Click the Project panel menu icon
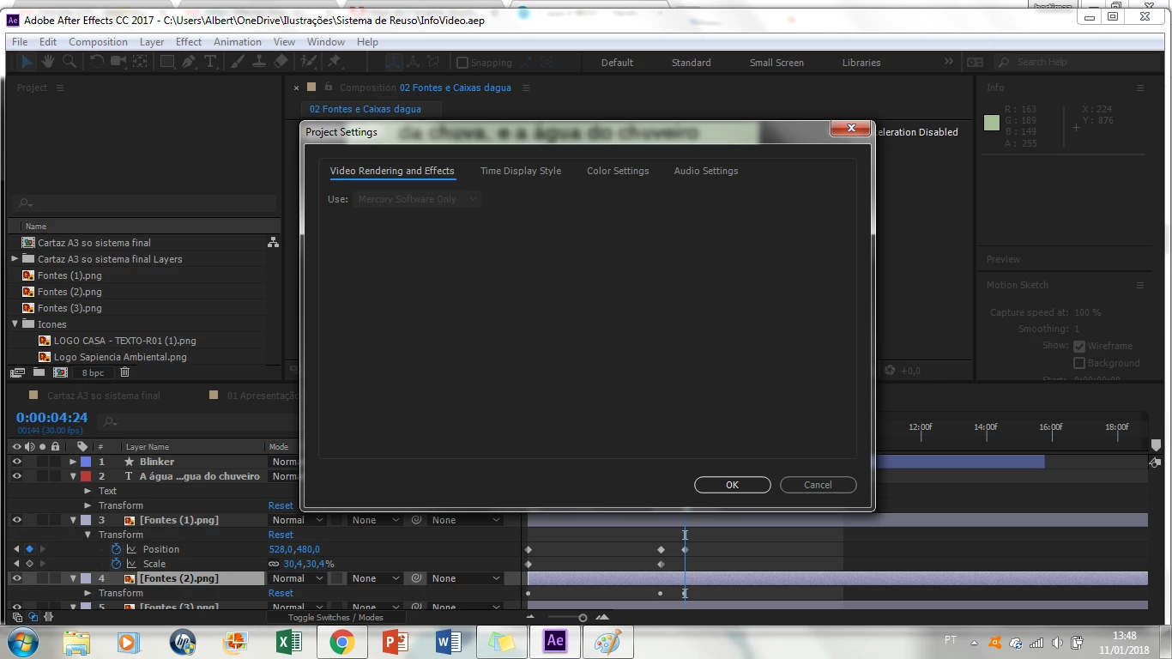This screenshot has height=659, width=1172. [x=60, y=88]
